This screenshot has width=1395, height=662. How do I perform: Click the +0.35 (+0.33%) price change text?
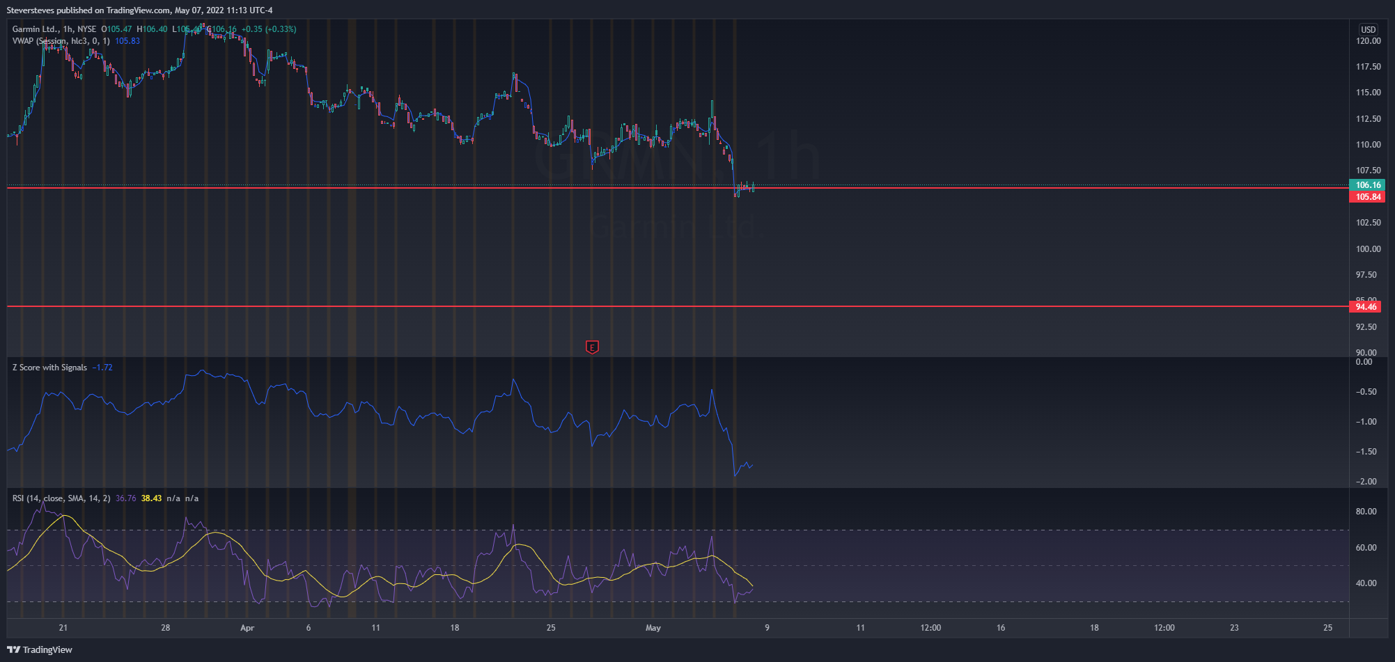269,29
